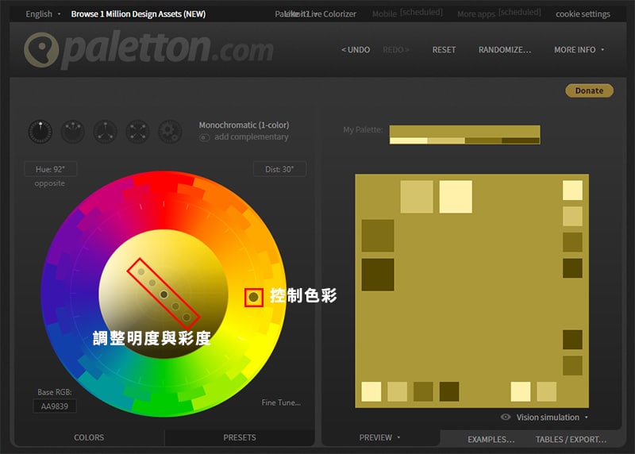
Task: Select the Free-style scheme gear icon
Action: [170, 132]
